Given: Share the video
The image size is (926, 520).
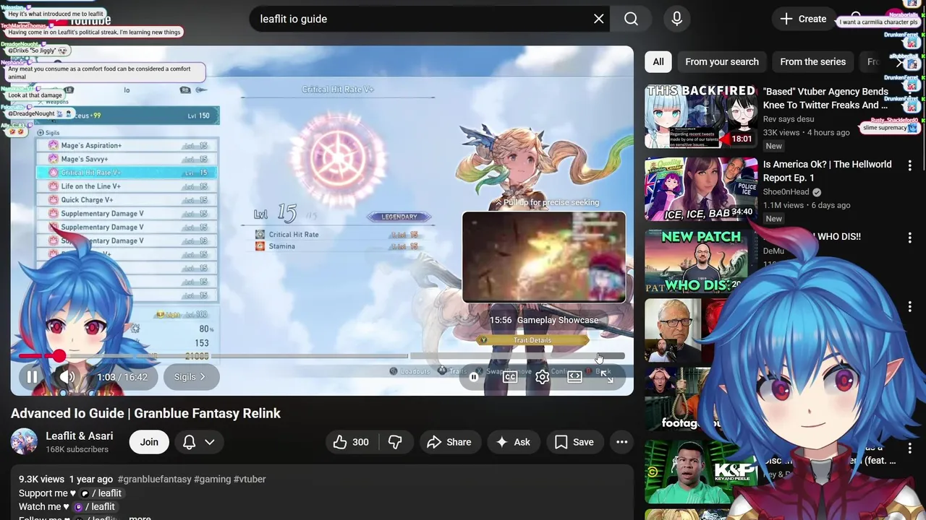Looking at the screenshot, I should (x=449, y=442).
